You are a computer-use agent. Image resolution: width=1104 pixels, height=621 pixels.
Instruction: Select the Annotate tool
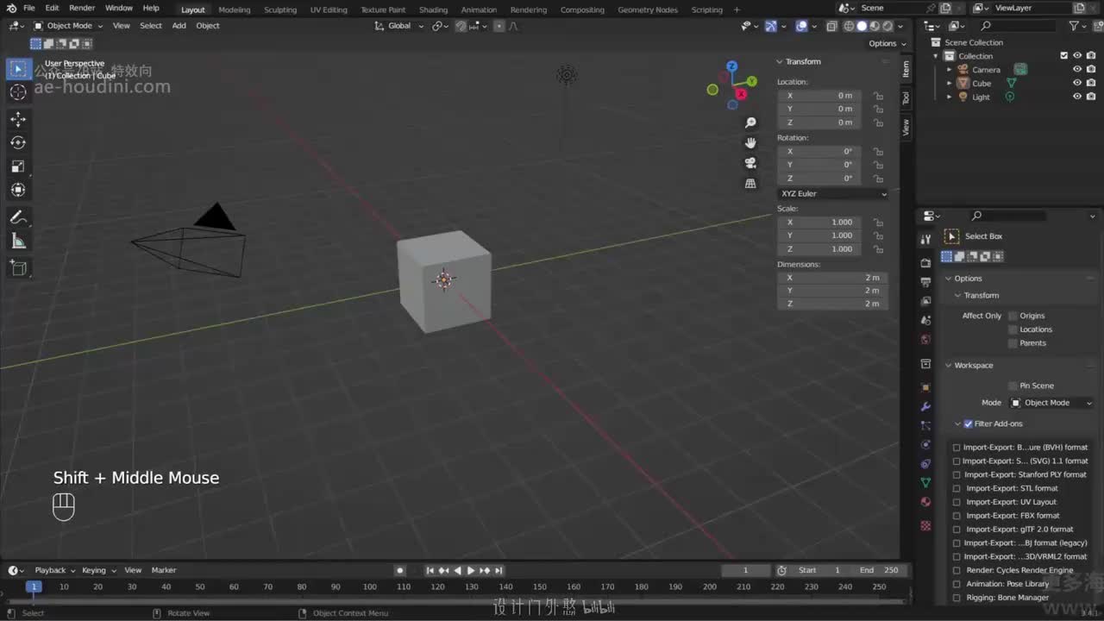18,217
